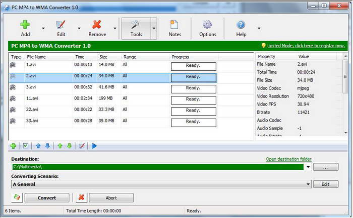Click the limited mode register link
The image size is (353, 218).
point(306,46)
